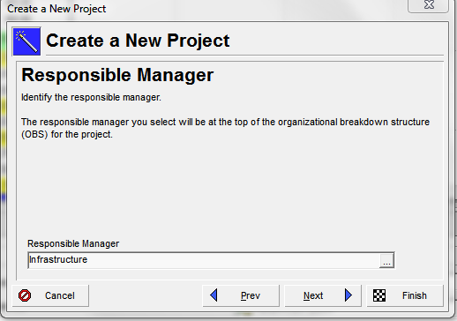Click the bold Responsible Manager heading
457x321 pixels.
point(117,75)
